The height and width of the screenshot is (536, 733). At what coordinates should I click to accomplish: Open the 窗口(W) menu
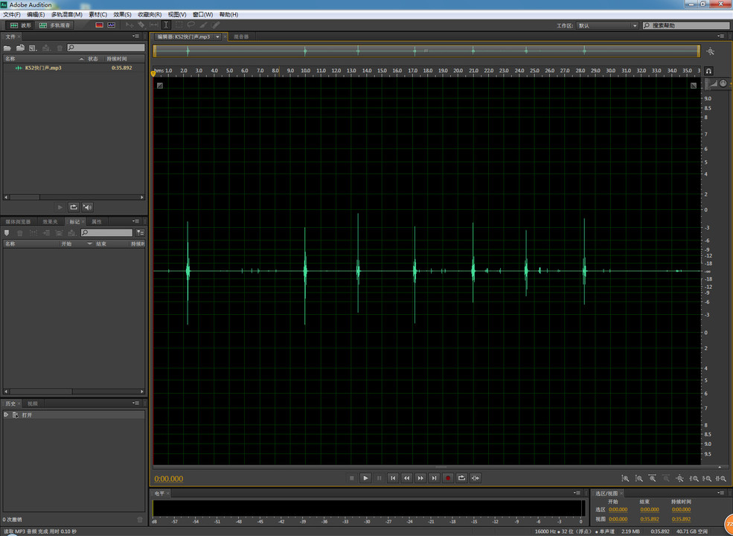pos(203,14)
